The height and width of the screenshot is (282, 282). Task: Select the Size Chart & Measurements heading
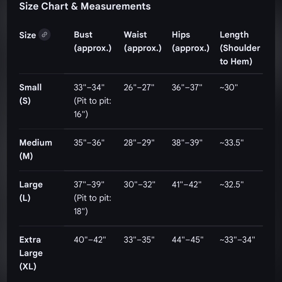[x=85, y=6]
